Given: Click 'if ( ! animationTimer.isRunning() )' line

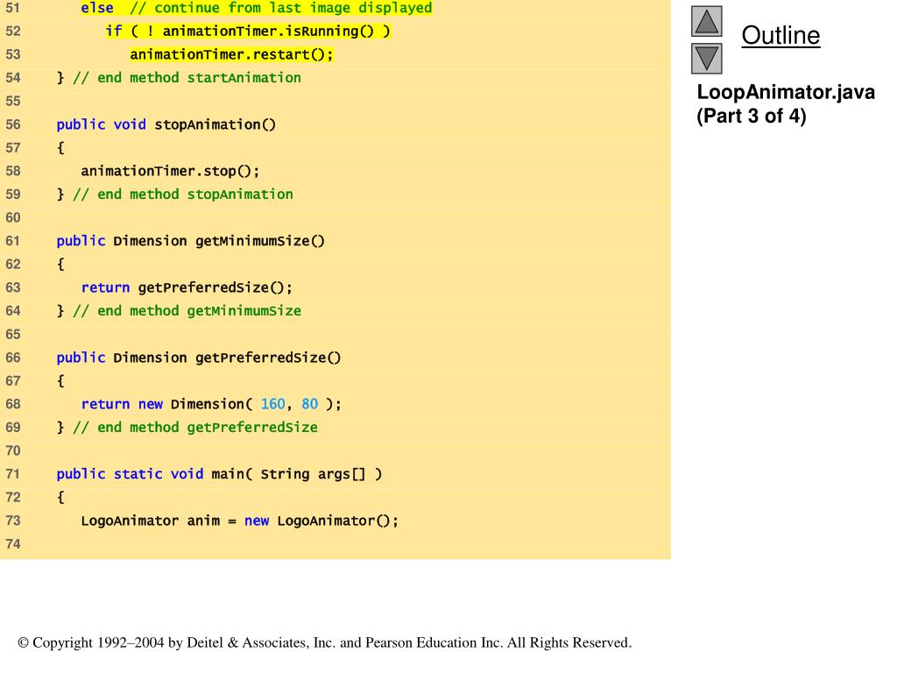Looking at the screenshot, I should pyautogui.click(x=248, y=31).
